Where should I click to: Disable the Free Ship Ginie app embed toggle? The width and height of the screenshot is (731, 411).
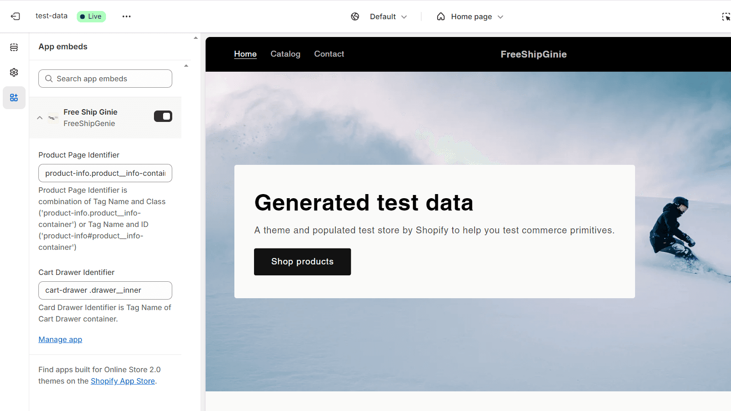(163, 116)
